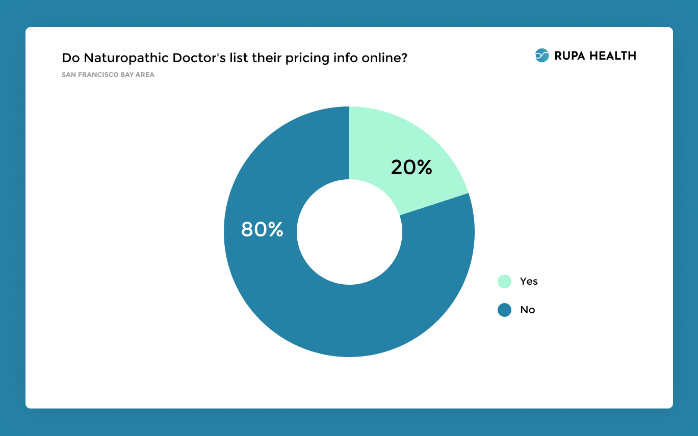Click the Rupa Health logo icon
This screenshot has height=436, width=698.
pos(541,56)
